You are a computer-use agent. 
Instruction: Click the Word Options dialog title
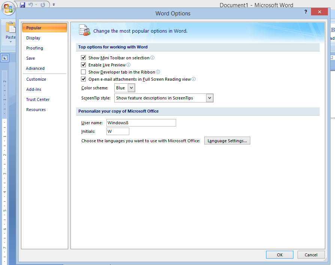[173, 13]
